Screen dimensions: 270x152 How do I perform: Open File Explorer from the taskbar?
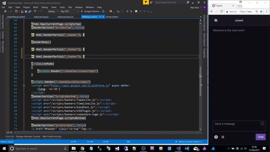73,148
